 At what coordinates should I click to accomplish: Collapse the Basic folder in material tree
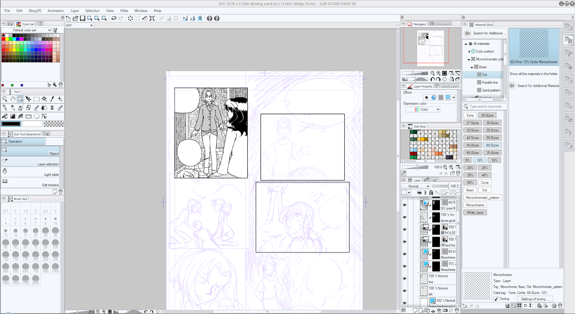click(472, 67)
